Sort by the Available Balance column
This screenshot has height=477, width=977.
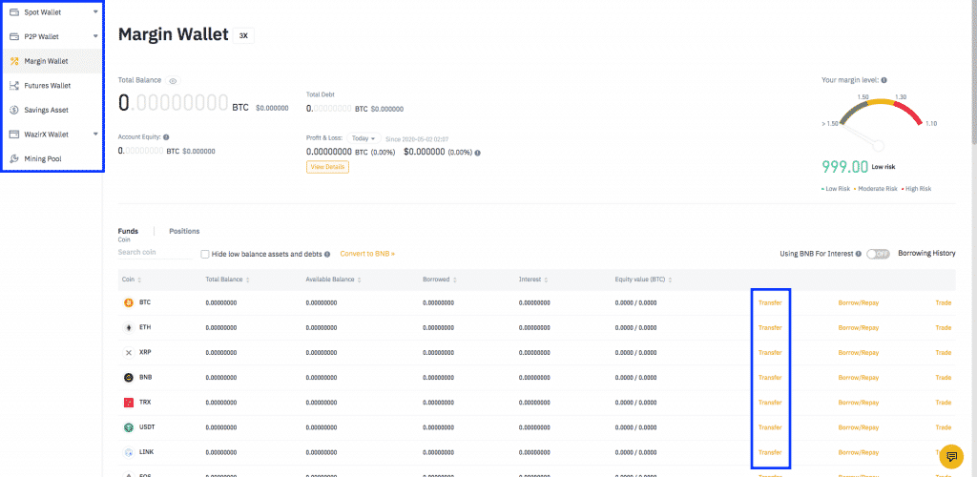point(333,280)
